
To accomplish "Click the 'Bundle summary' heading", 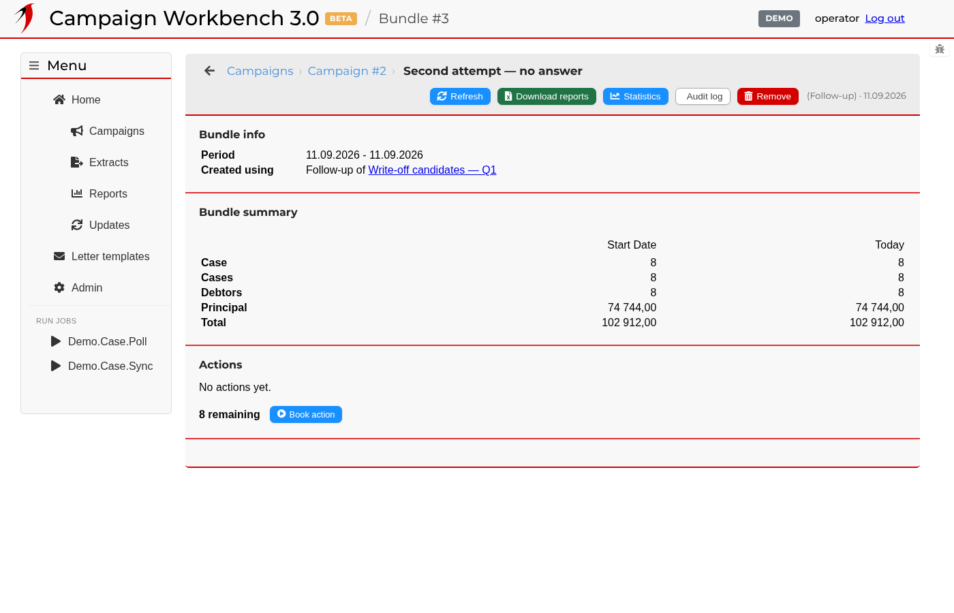I will pos(248,212).
